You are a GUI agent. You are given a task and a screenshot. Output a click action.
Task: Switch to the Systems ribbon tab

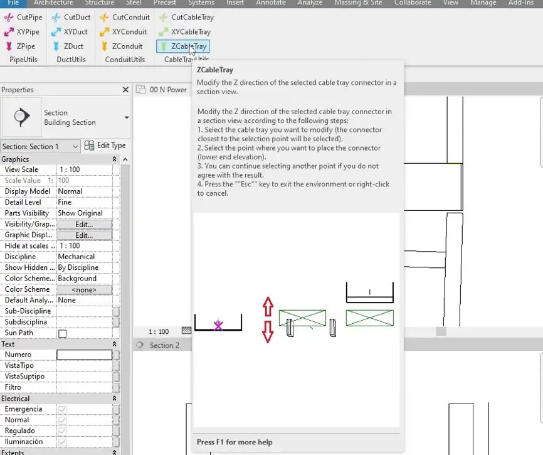[201, 3]
